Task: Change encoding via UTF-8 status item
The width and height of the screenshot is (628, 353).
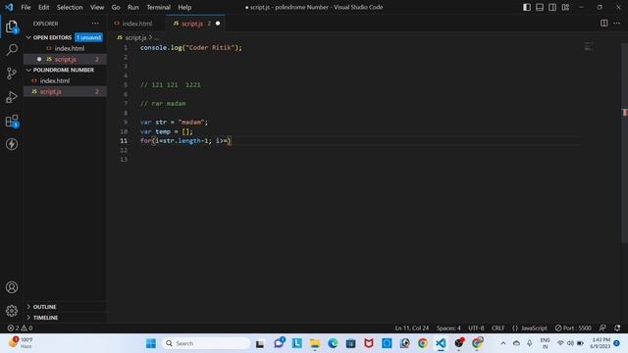Action: click(x=476, y=328)
